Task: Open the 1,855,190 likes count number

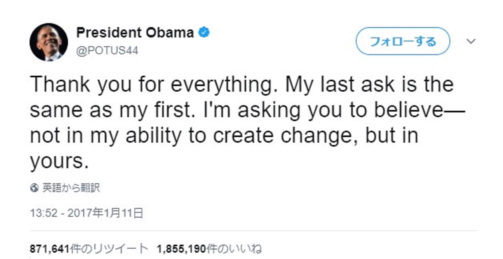Action: click(x=181, y=249)
